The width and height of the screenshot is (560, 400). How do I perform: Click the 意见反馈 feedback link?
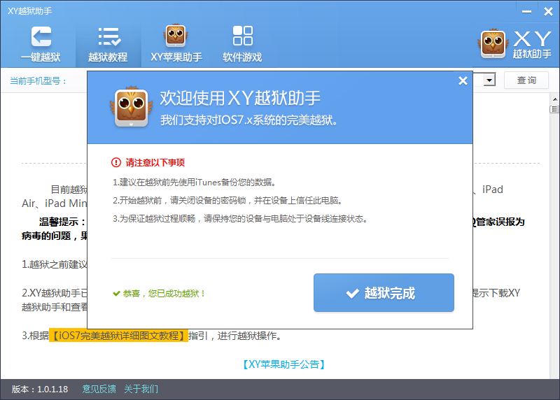tap(99, 389)
